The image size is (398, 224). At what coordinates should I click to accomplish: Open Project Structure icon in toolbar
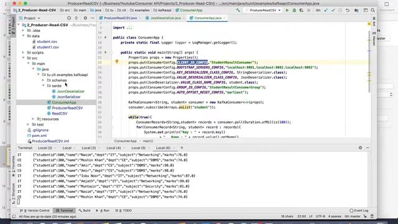click(356, 11)
